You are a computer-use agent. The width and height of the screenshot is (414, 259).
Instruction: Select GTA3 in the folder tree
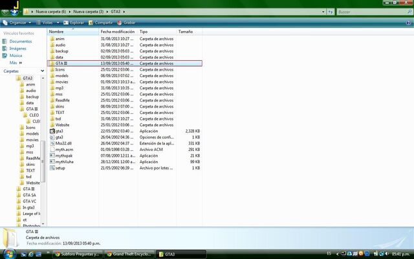[x=27, y=78]
